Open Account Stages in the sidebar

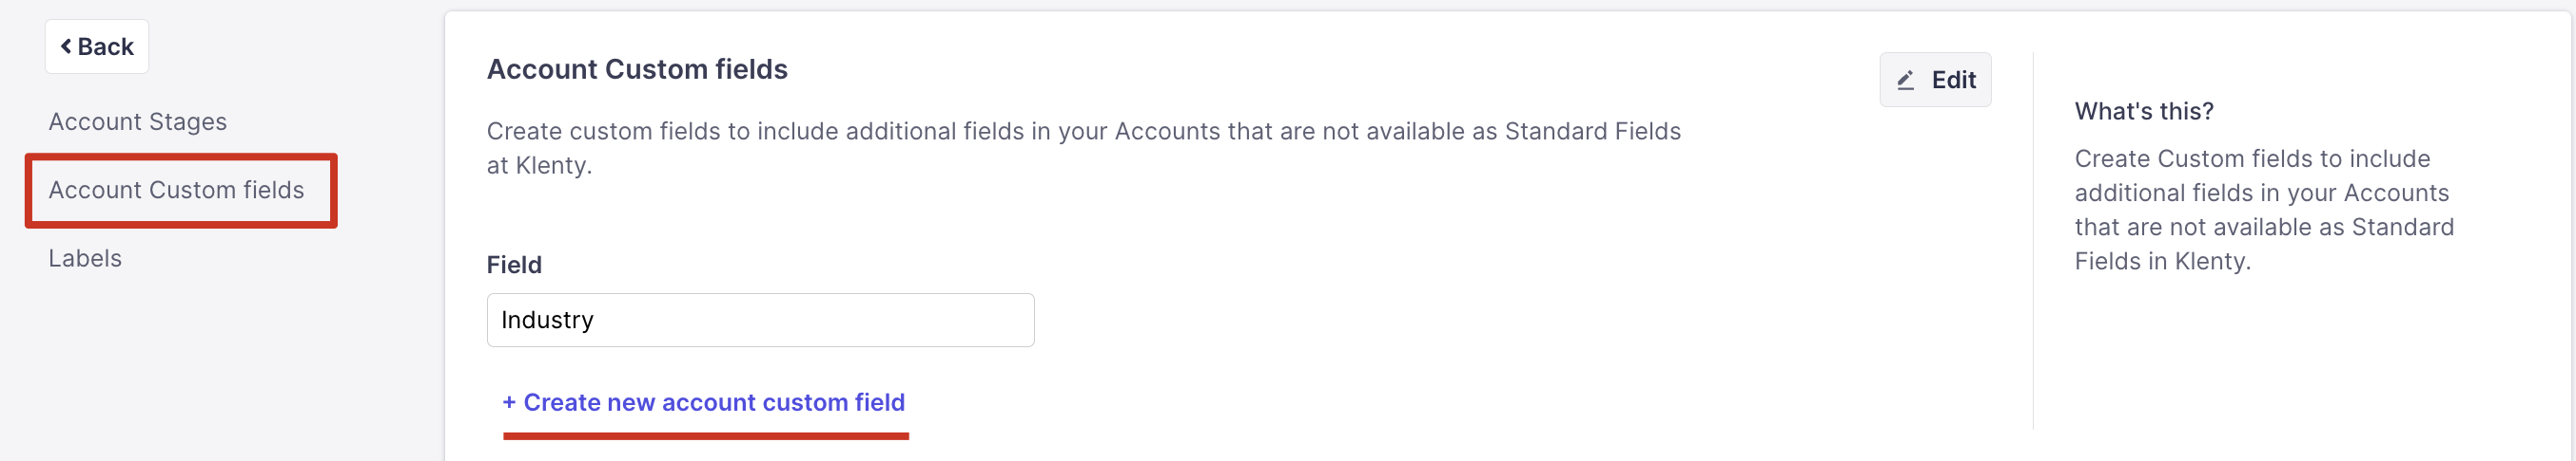[x=138, y=121]
